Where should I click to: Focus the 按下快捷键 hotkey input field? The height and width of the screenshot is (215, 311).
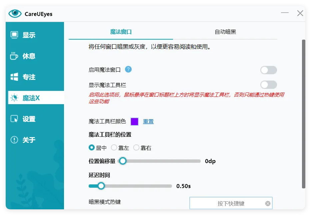click(231, 203)
